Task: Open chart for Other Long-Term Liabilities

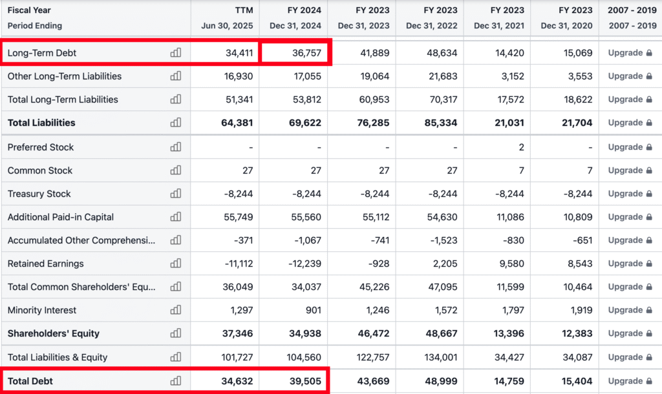Action: [x=175, y=76]
